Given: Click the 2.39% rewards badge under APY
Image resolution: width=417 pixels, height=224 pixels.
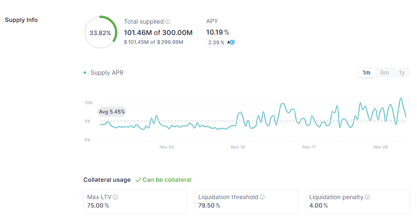Looking at the screenshot, I should coord(221,42).
